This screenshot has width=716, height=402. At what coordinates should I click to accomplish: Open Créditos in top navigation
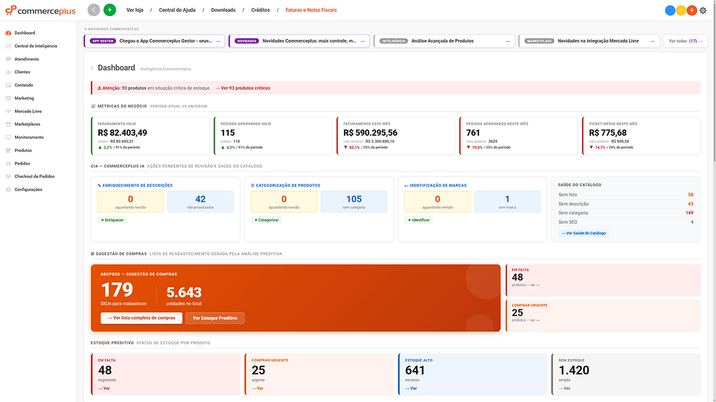tap(261, 10)
